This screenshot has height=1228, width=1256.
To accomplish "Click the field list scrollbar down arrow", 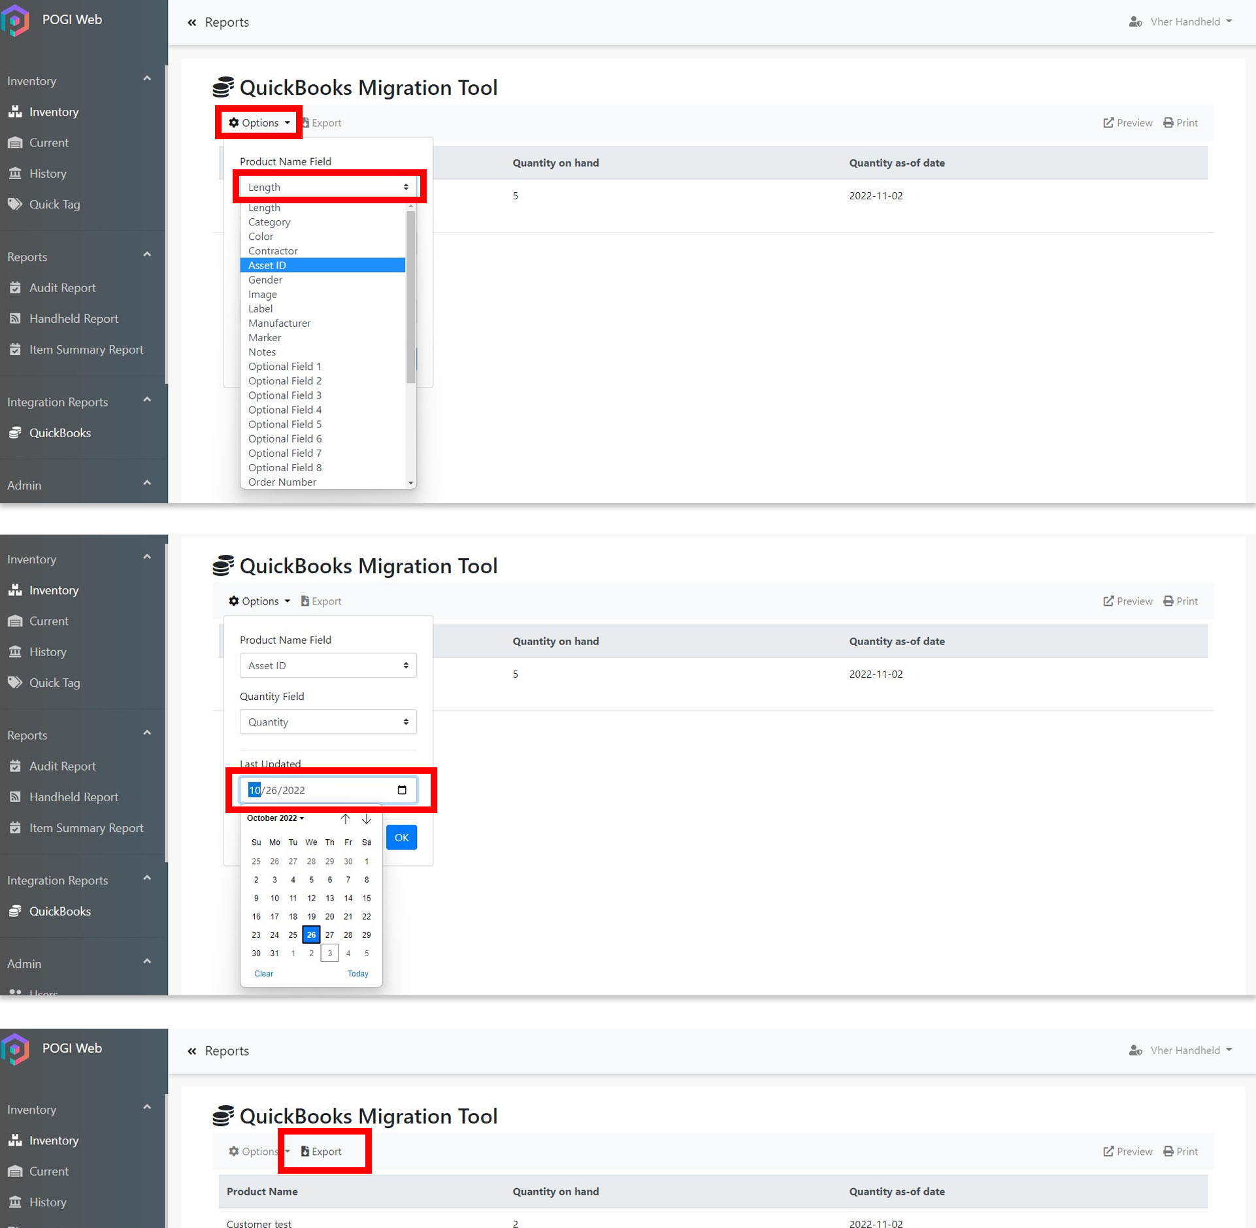I will click(410, 483).
